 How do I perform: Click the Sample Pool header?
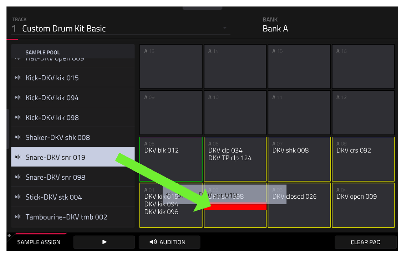(x=73, y=52)
